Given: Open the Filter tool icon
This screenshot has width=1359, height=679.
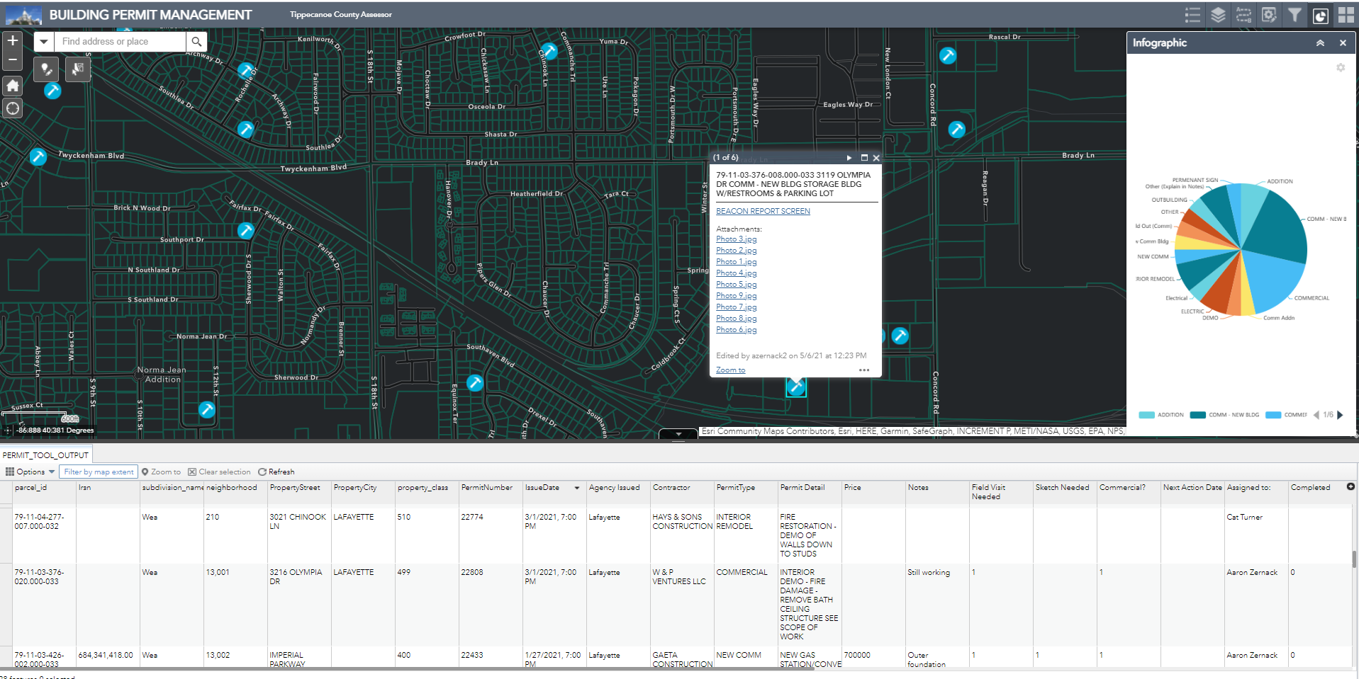Looking at the screenshot, I should point(1294,14).
